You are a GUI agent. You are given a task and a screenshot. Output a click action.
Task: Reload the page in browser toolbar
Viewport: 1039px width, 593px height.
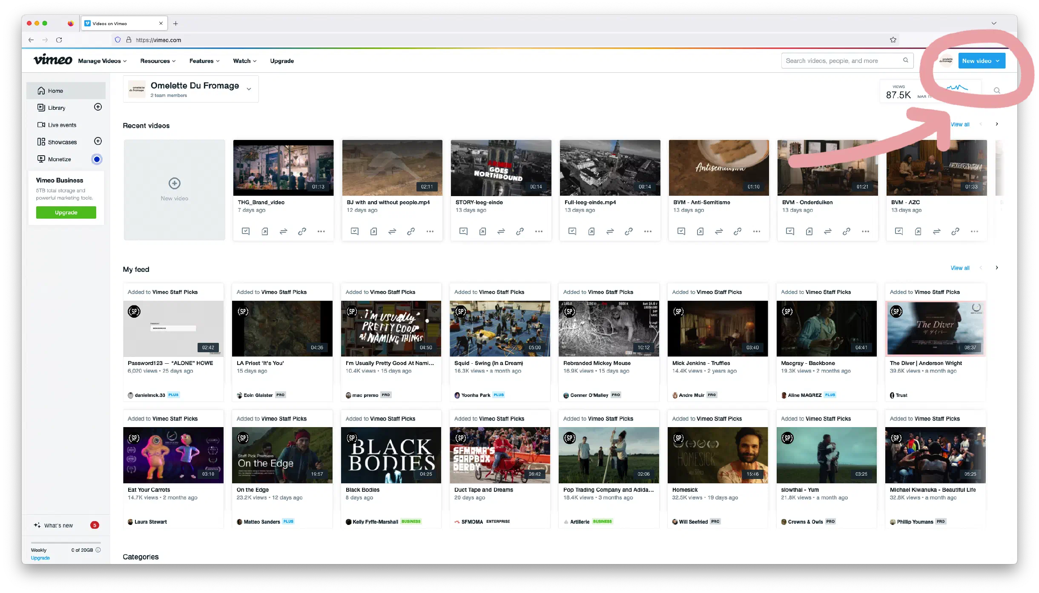click(59, 40)
